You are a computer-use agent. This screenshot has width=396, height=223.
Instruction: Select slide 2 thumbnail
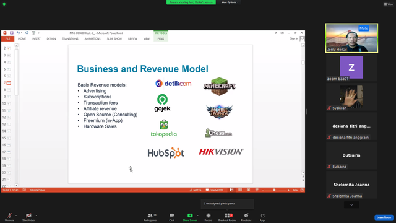coord(9,48)
